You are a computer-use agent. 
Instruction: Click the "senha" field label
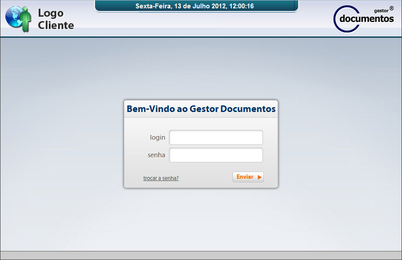(x=157, y=155)
